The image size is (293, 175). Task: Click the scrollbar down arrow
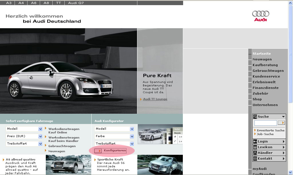290,172
